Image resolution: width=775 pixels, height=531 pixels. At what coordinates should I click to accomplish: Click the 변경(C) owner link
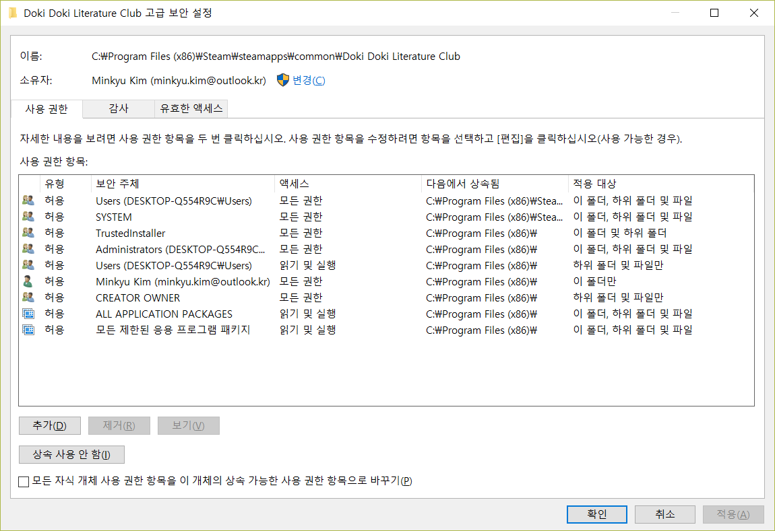coord(309,80)
